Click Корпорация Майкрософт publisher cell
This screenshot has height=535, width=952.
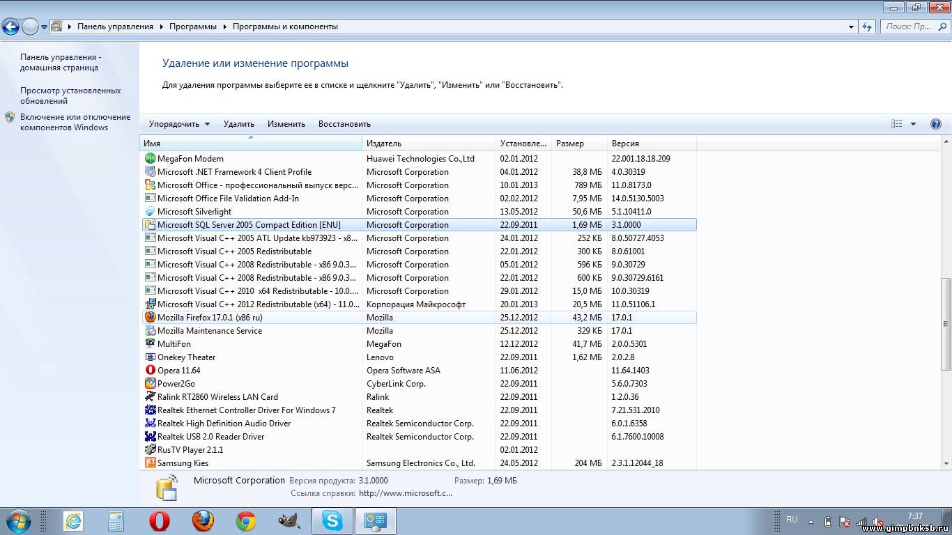click(x=416, y=304)
